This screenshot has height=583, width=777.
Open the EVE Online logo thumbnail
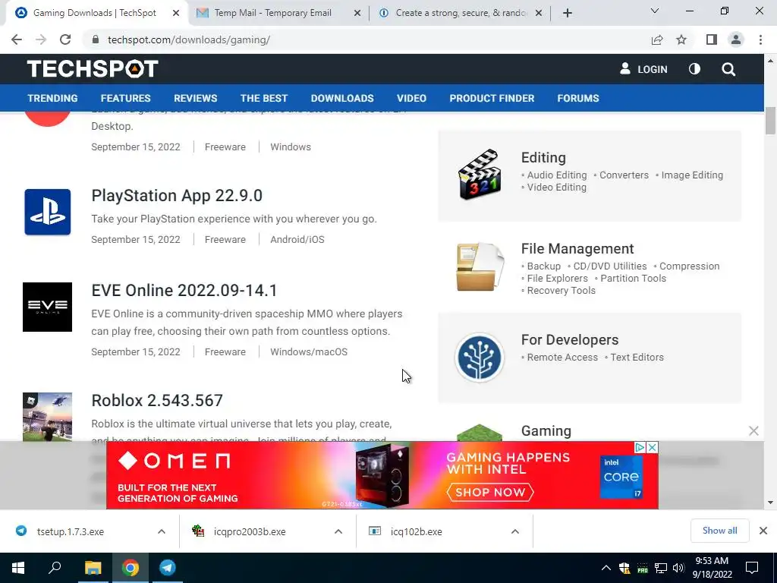click(48, 307)
